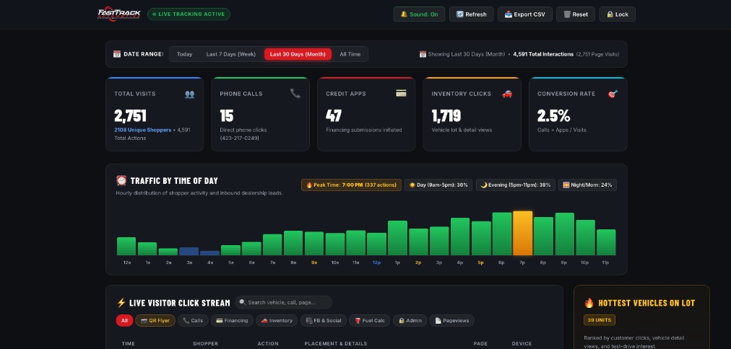Click the 47 credit apps value
The height and width of the screenshot is (349, 731).
click(334, 115)
